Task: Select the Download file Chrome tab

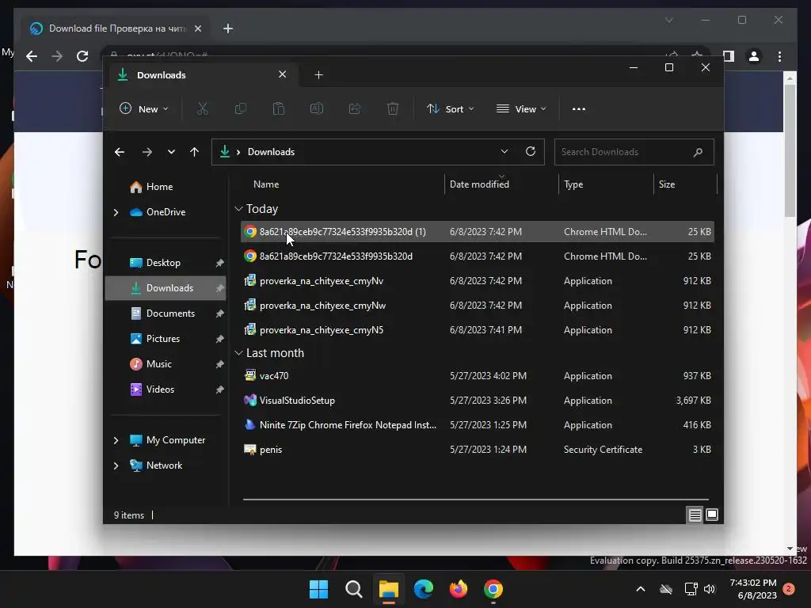Action: click(116, 28)
